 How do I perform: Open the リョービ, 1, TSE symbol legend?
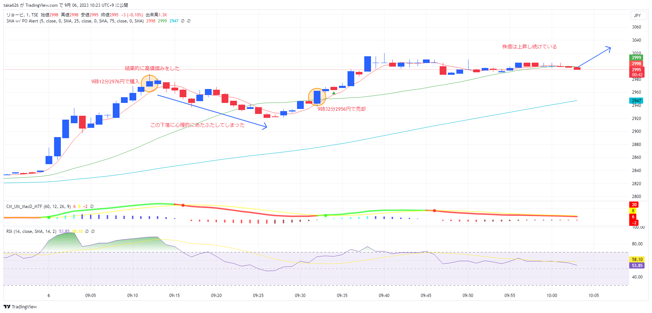pyautogui.click(x=22, y=15)
